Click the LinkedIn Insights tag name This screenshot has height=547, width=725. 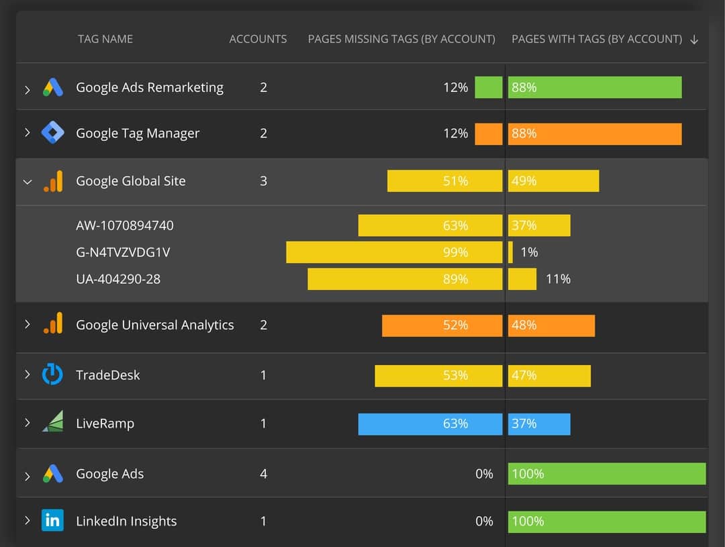126,521
